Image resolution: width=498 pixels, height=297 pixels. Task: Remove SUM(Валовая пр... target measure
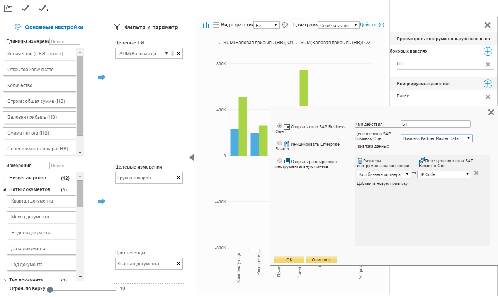tap(178, 53)
